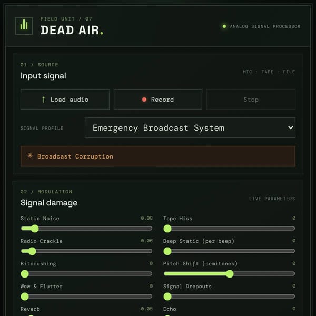This screenshot has width=316, height=316.
Task: Click the Beep Static (per-beep) slider knob
Action: tap(167, 251)
